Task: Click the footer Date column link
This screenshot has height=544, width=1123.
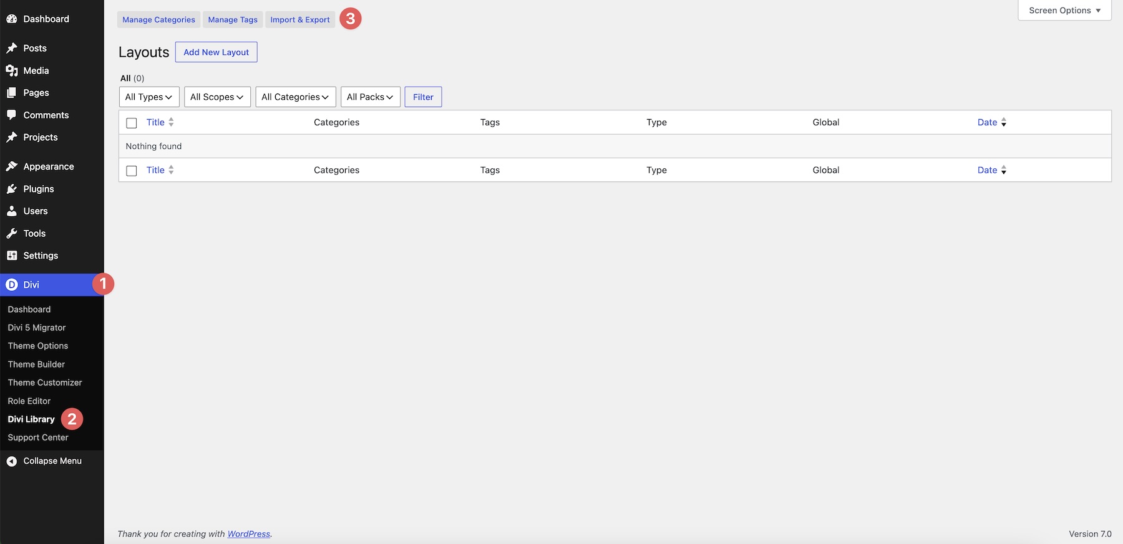Action: pyautogui.click(x=987, y=169)
